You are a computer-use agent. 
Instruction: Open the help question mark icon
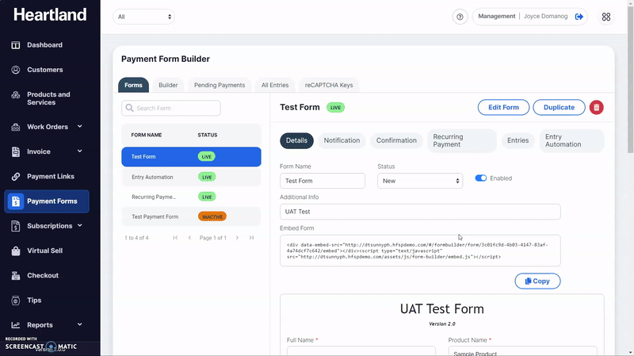[460, 17]
